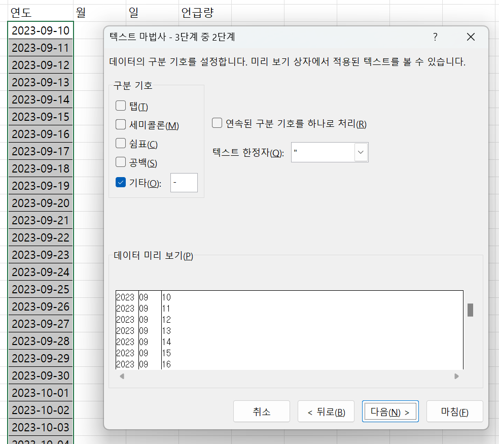Select the 09 column in the first preview row

[x=144, y=297]
